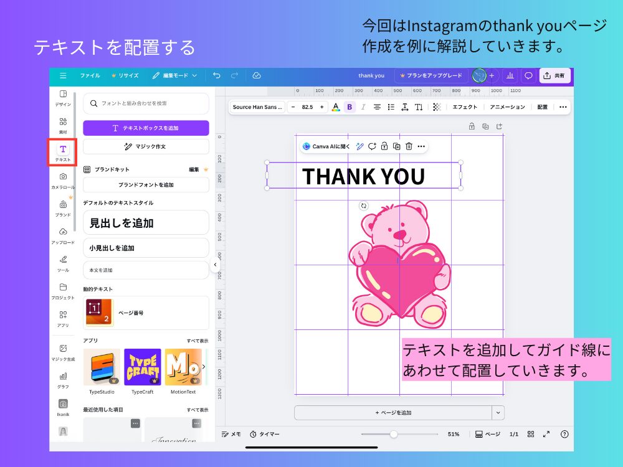Lock the selected element with the padlock icon
This screenshot has width=623, height=467.
click(x=385, y=146)
